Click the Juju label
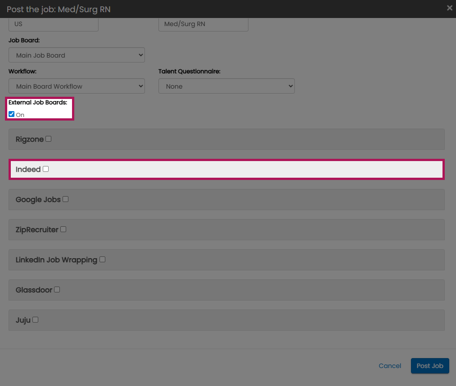This screenshot has height=386, width=456. pyautogui.click(x=23, y=320)
